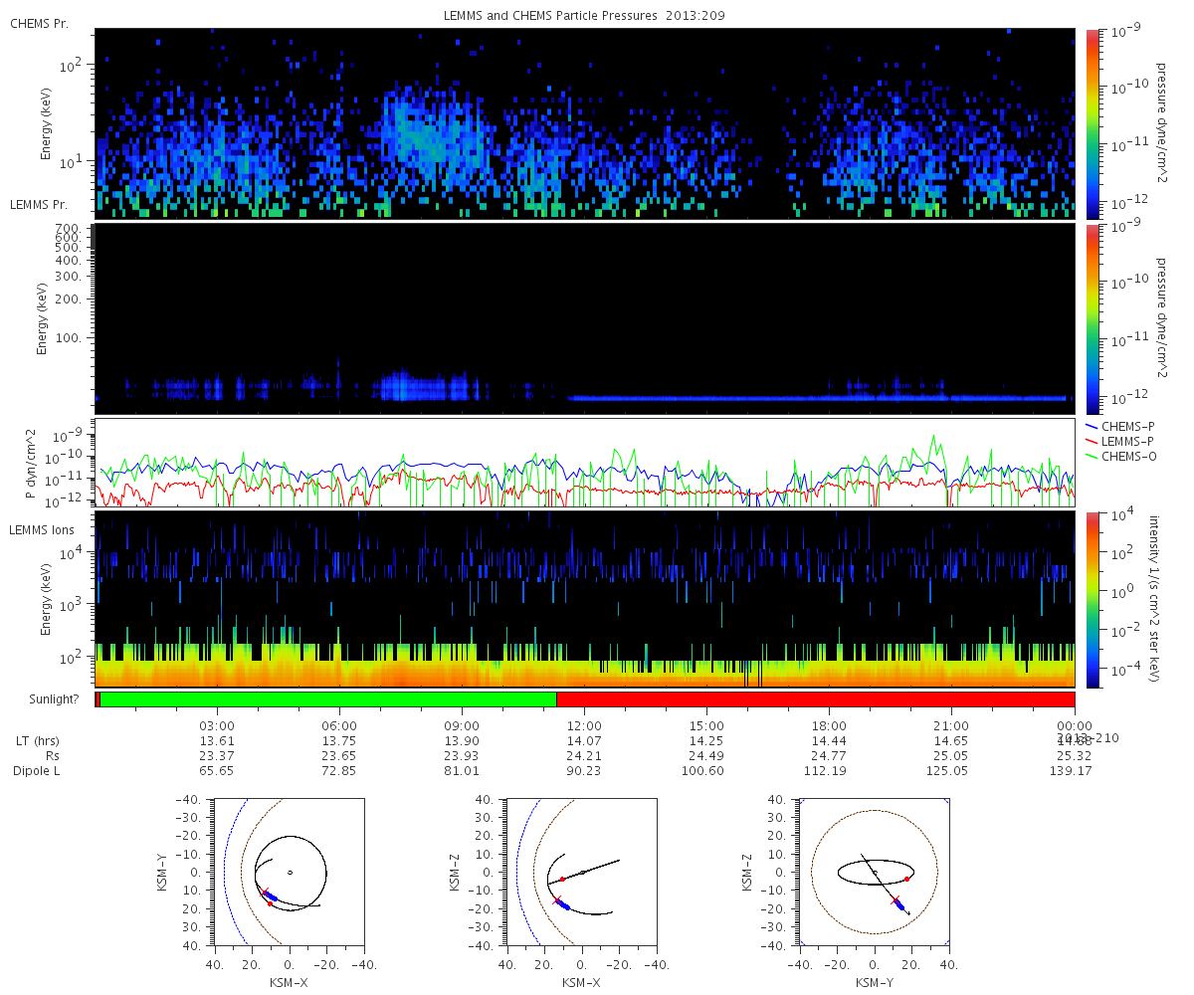Click the 18:00 time axis tick label

coord(830,725)
